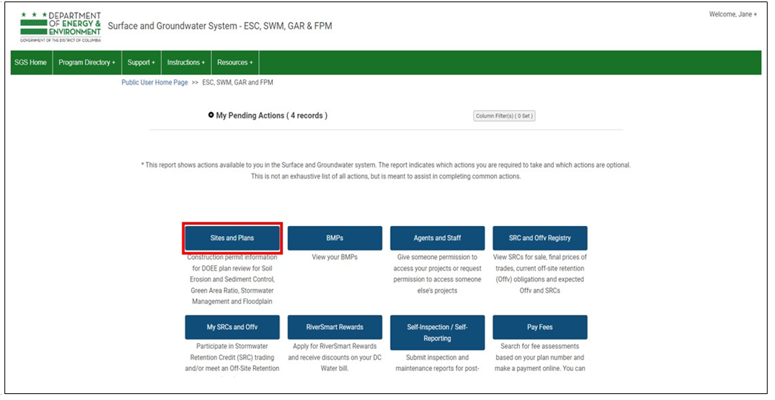775x400 pixels.
Task: Click the RiverSmart Rewards button
Action: pyautogui.click(x=334, y=327)
